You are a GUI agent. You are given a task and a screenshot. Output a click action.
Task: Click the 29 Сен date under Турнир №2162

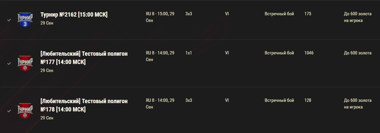click(x=47, y=23)
